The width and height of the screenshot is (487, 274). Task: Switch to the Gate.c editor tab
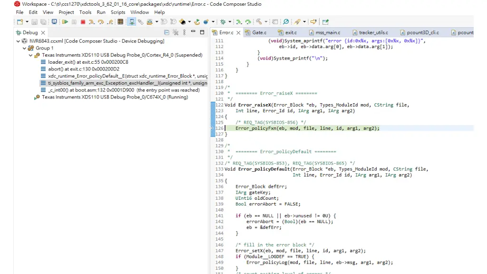coord(256,32)
